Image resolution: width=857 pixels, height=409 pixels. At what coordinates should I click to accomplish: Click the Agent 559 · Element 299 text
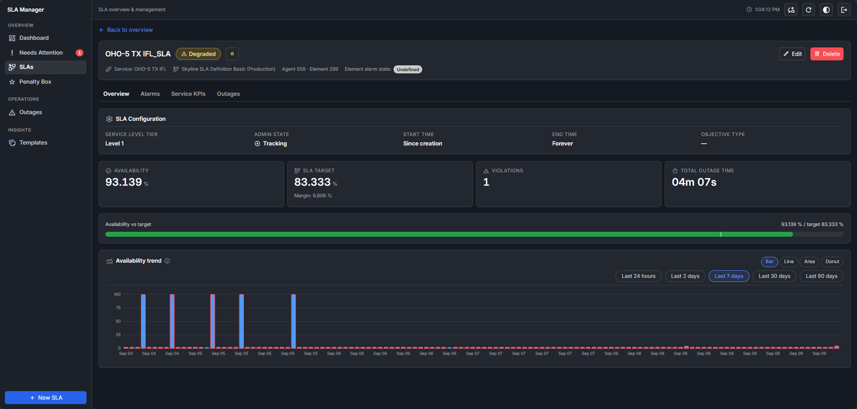[310, 69]
